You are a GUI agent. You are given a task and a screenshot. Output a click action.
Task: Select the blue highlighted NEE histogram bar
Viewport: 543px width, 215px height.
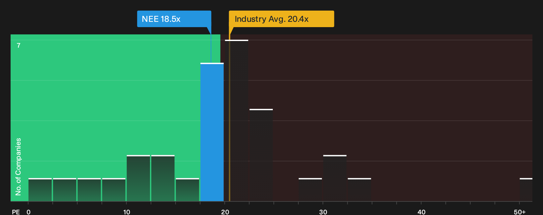[x=212, y=132]
